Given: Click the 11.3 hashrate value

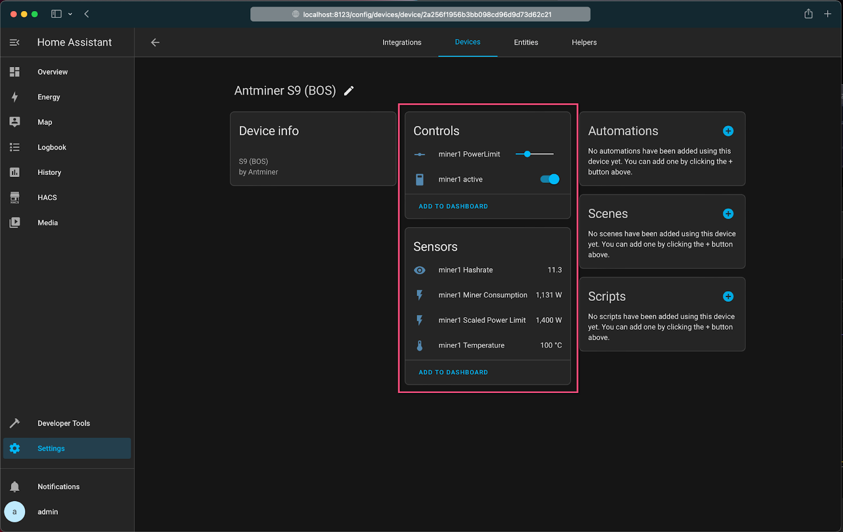Looking at the screenshot, I should coord(554,270).
